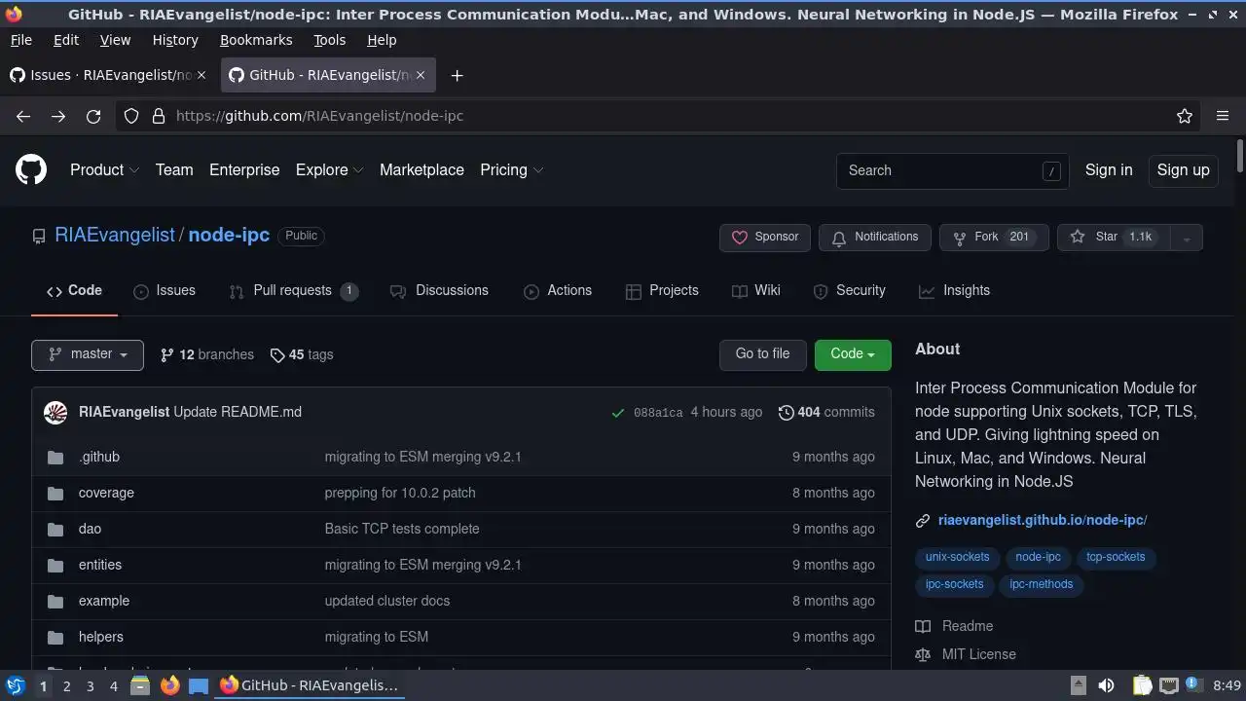Open the riaevangelist.github.io/node-ipc link
This screenshot has height=701, width=1246.
[x=1043, y=520]
